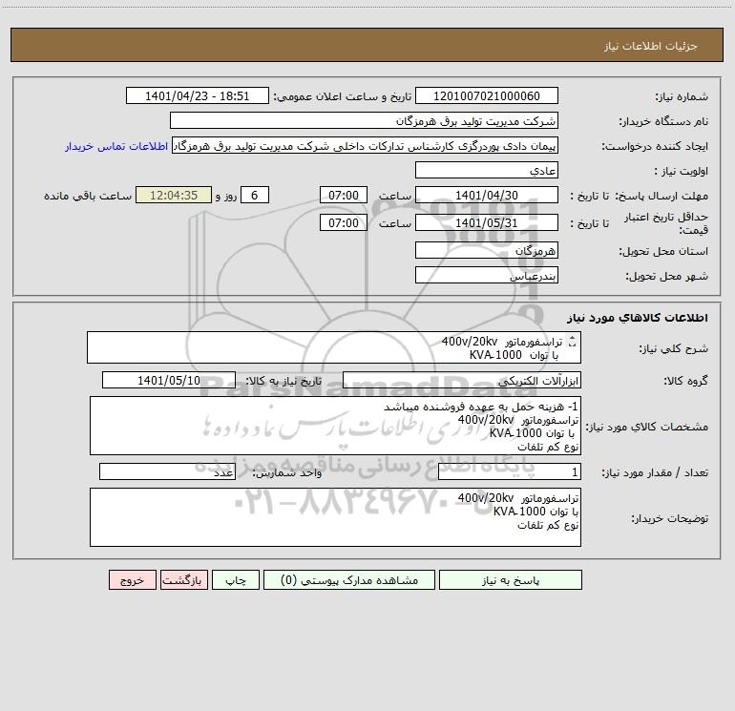Click 'جزئیات اطلاعات نیاز' header title
Image resolution: width=735 pixels, height=711 pixels.
pos(651,46)
